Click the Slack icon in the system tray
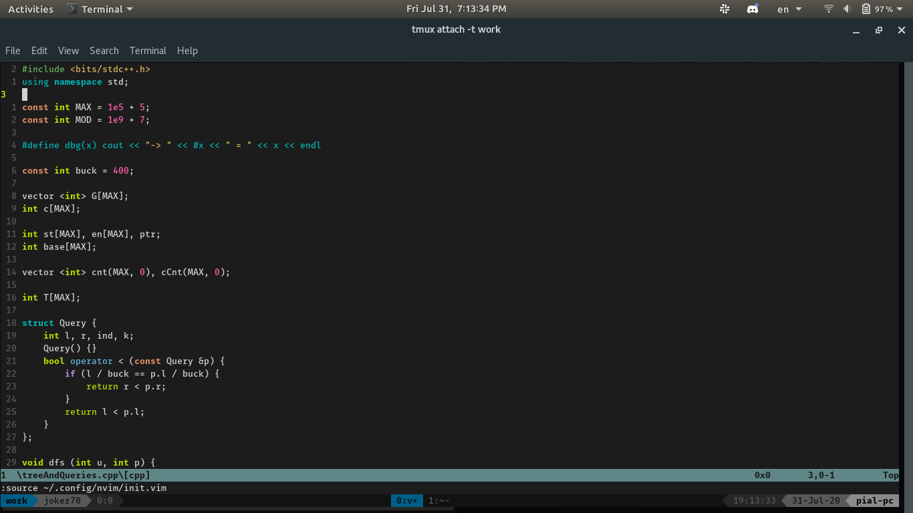Viewport: 913px width, 513px height. 727,9
